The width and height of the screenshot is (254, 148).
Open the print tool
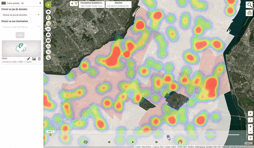(48, 35)
